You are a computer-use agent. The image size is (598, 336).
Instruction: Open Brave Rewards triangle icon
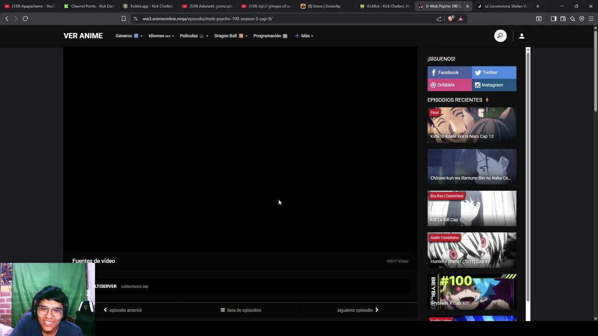click(x=461, y=19)
